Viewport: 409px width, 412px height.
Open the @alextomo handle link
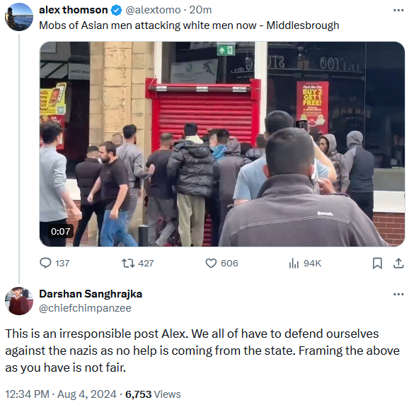point(153,10)
